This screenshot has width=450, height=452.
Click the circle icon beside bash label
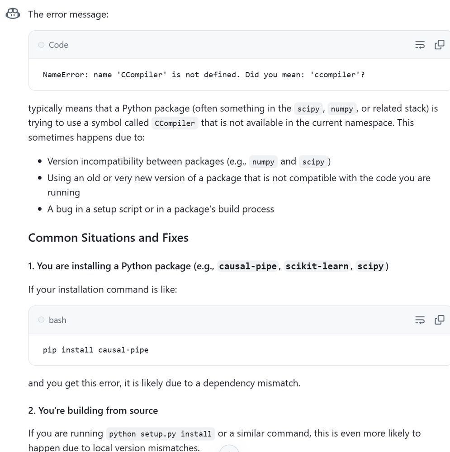click(x=41, y=320)
